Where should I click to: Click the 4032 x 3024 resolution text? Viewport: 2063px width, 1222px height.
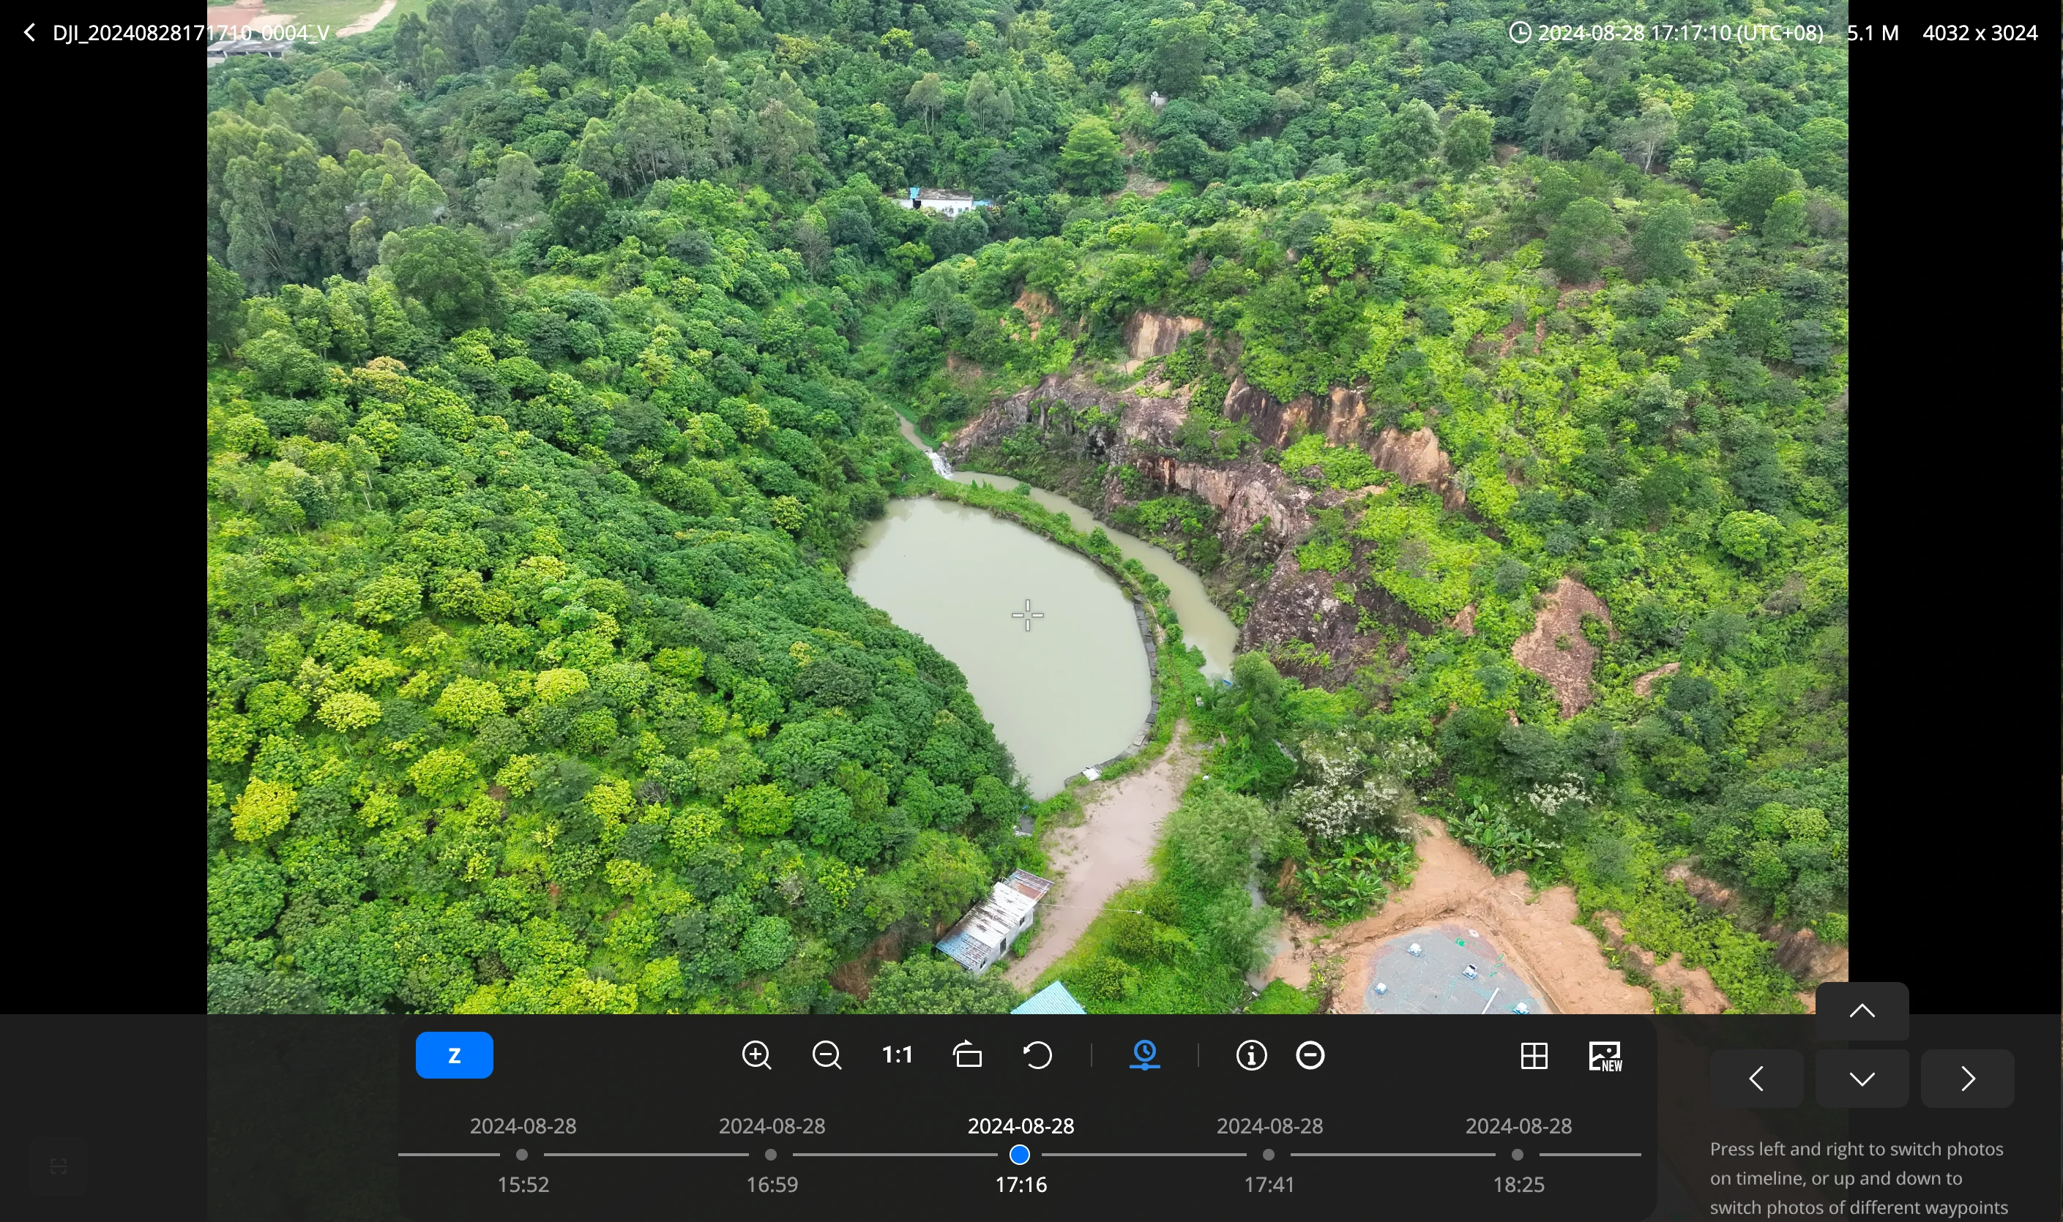[1980, 33]
